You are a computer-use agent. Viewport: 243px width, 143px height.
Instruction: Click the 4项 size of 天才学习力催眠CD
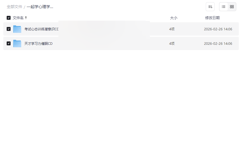(172, 43)
